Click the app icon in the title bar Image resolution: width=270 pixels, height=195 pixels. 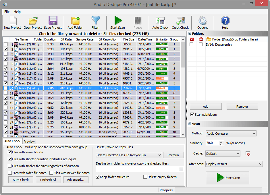coord(5,5)
